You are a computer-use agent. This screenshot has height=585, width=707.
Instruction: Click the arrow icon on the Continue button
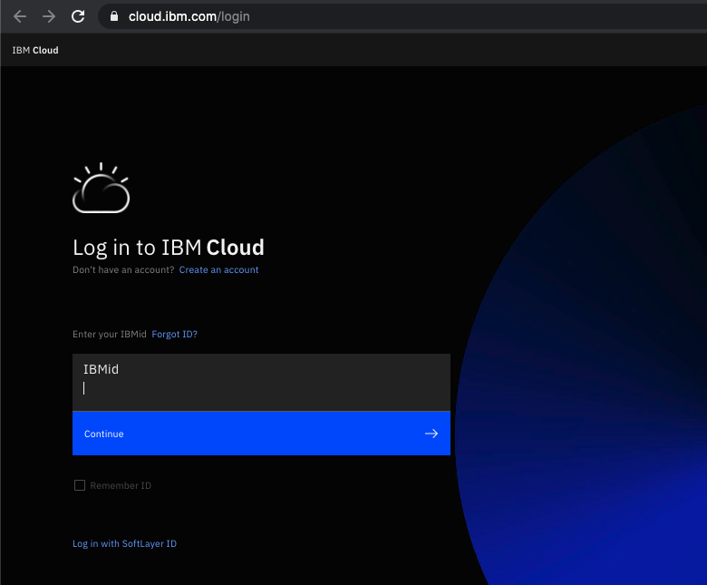pos(431,434)
